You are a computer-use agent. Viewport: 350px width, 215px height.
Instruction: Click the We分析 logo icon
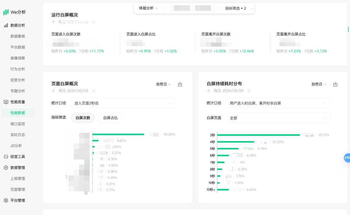point(6,12)
